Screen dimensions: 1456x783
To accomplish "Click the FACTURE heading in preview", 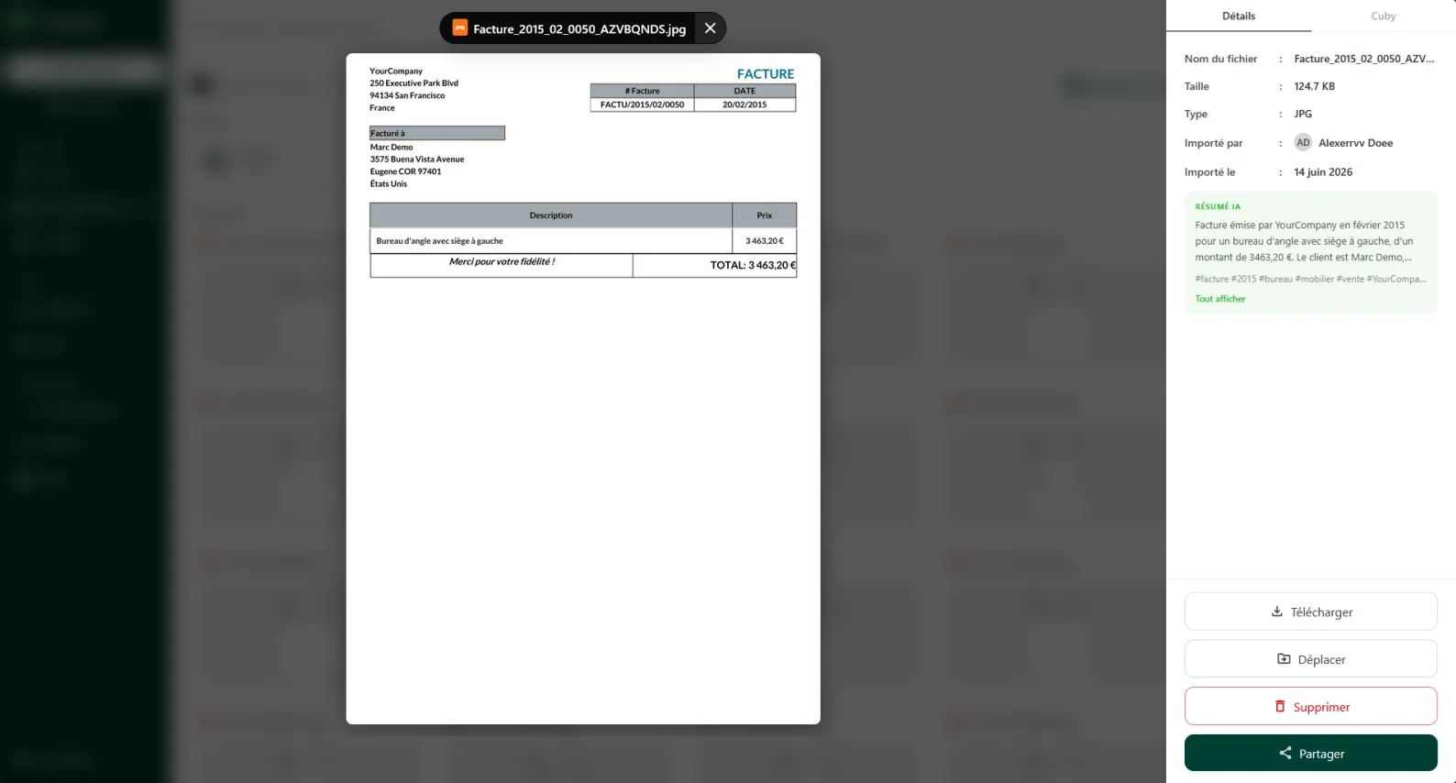I will [x=766, y=74].
